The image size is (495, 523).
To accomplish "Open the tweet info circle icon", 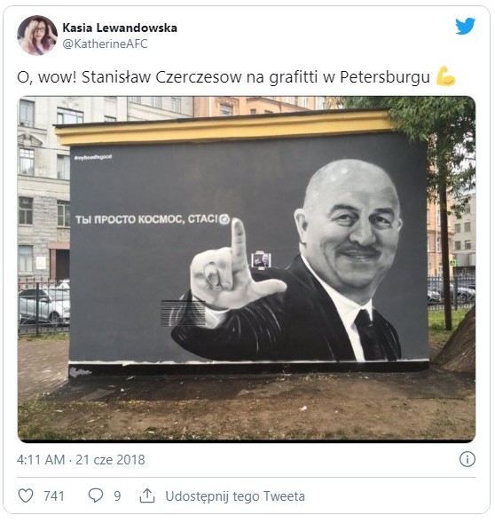I will pos(467,459).
